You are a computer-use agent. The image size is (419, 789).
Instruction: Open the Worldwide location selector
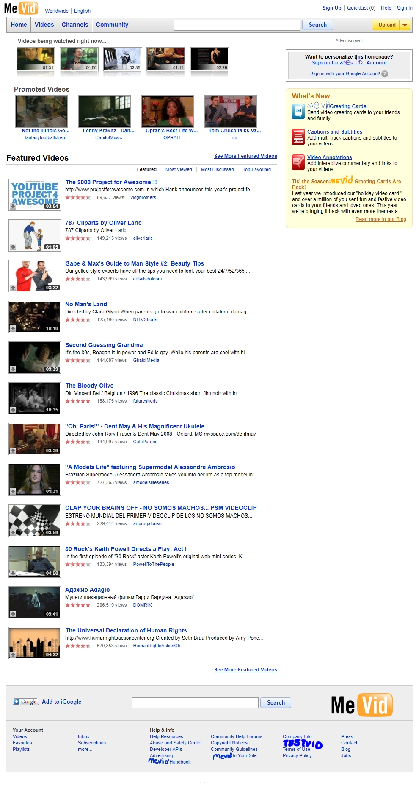(x=57, y=11)
